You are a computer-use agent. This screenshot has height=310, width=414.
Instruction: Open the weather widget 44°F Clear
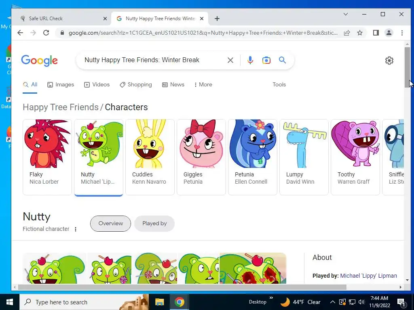[300, 302]
